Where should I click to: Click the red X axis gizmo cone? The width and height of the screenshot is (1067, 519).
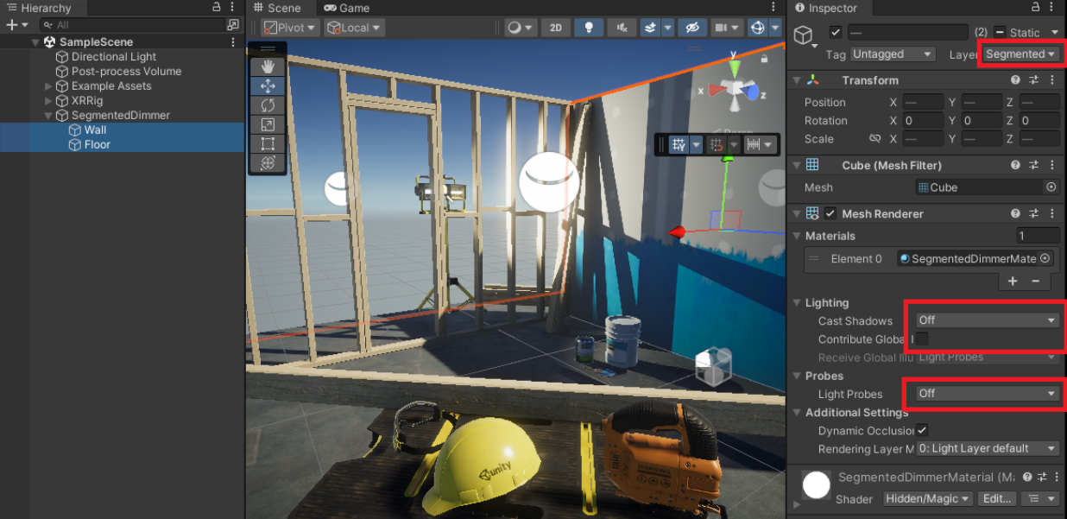click(717, 88)
